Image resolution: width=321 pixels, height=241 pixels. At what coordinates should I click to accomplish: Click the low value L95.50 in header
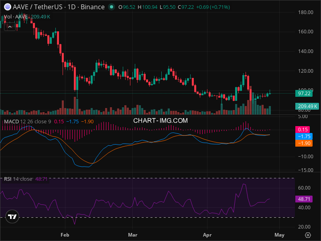[x=167, y=7]
